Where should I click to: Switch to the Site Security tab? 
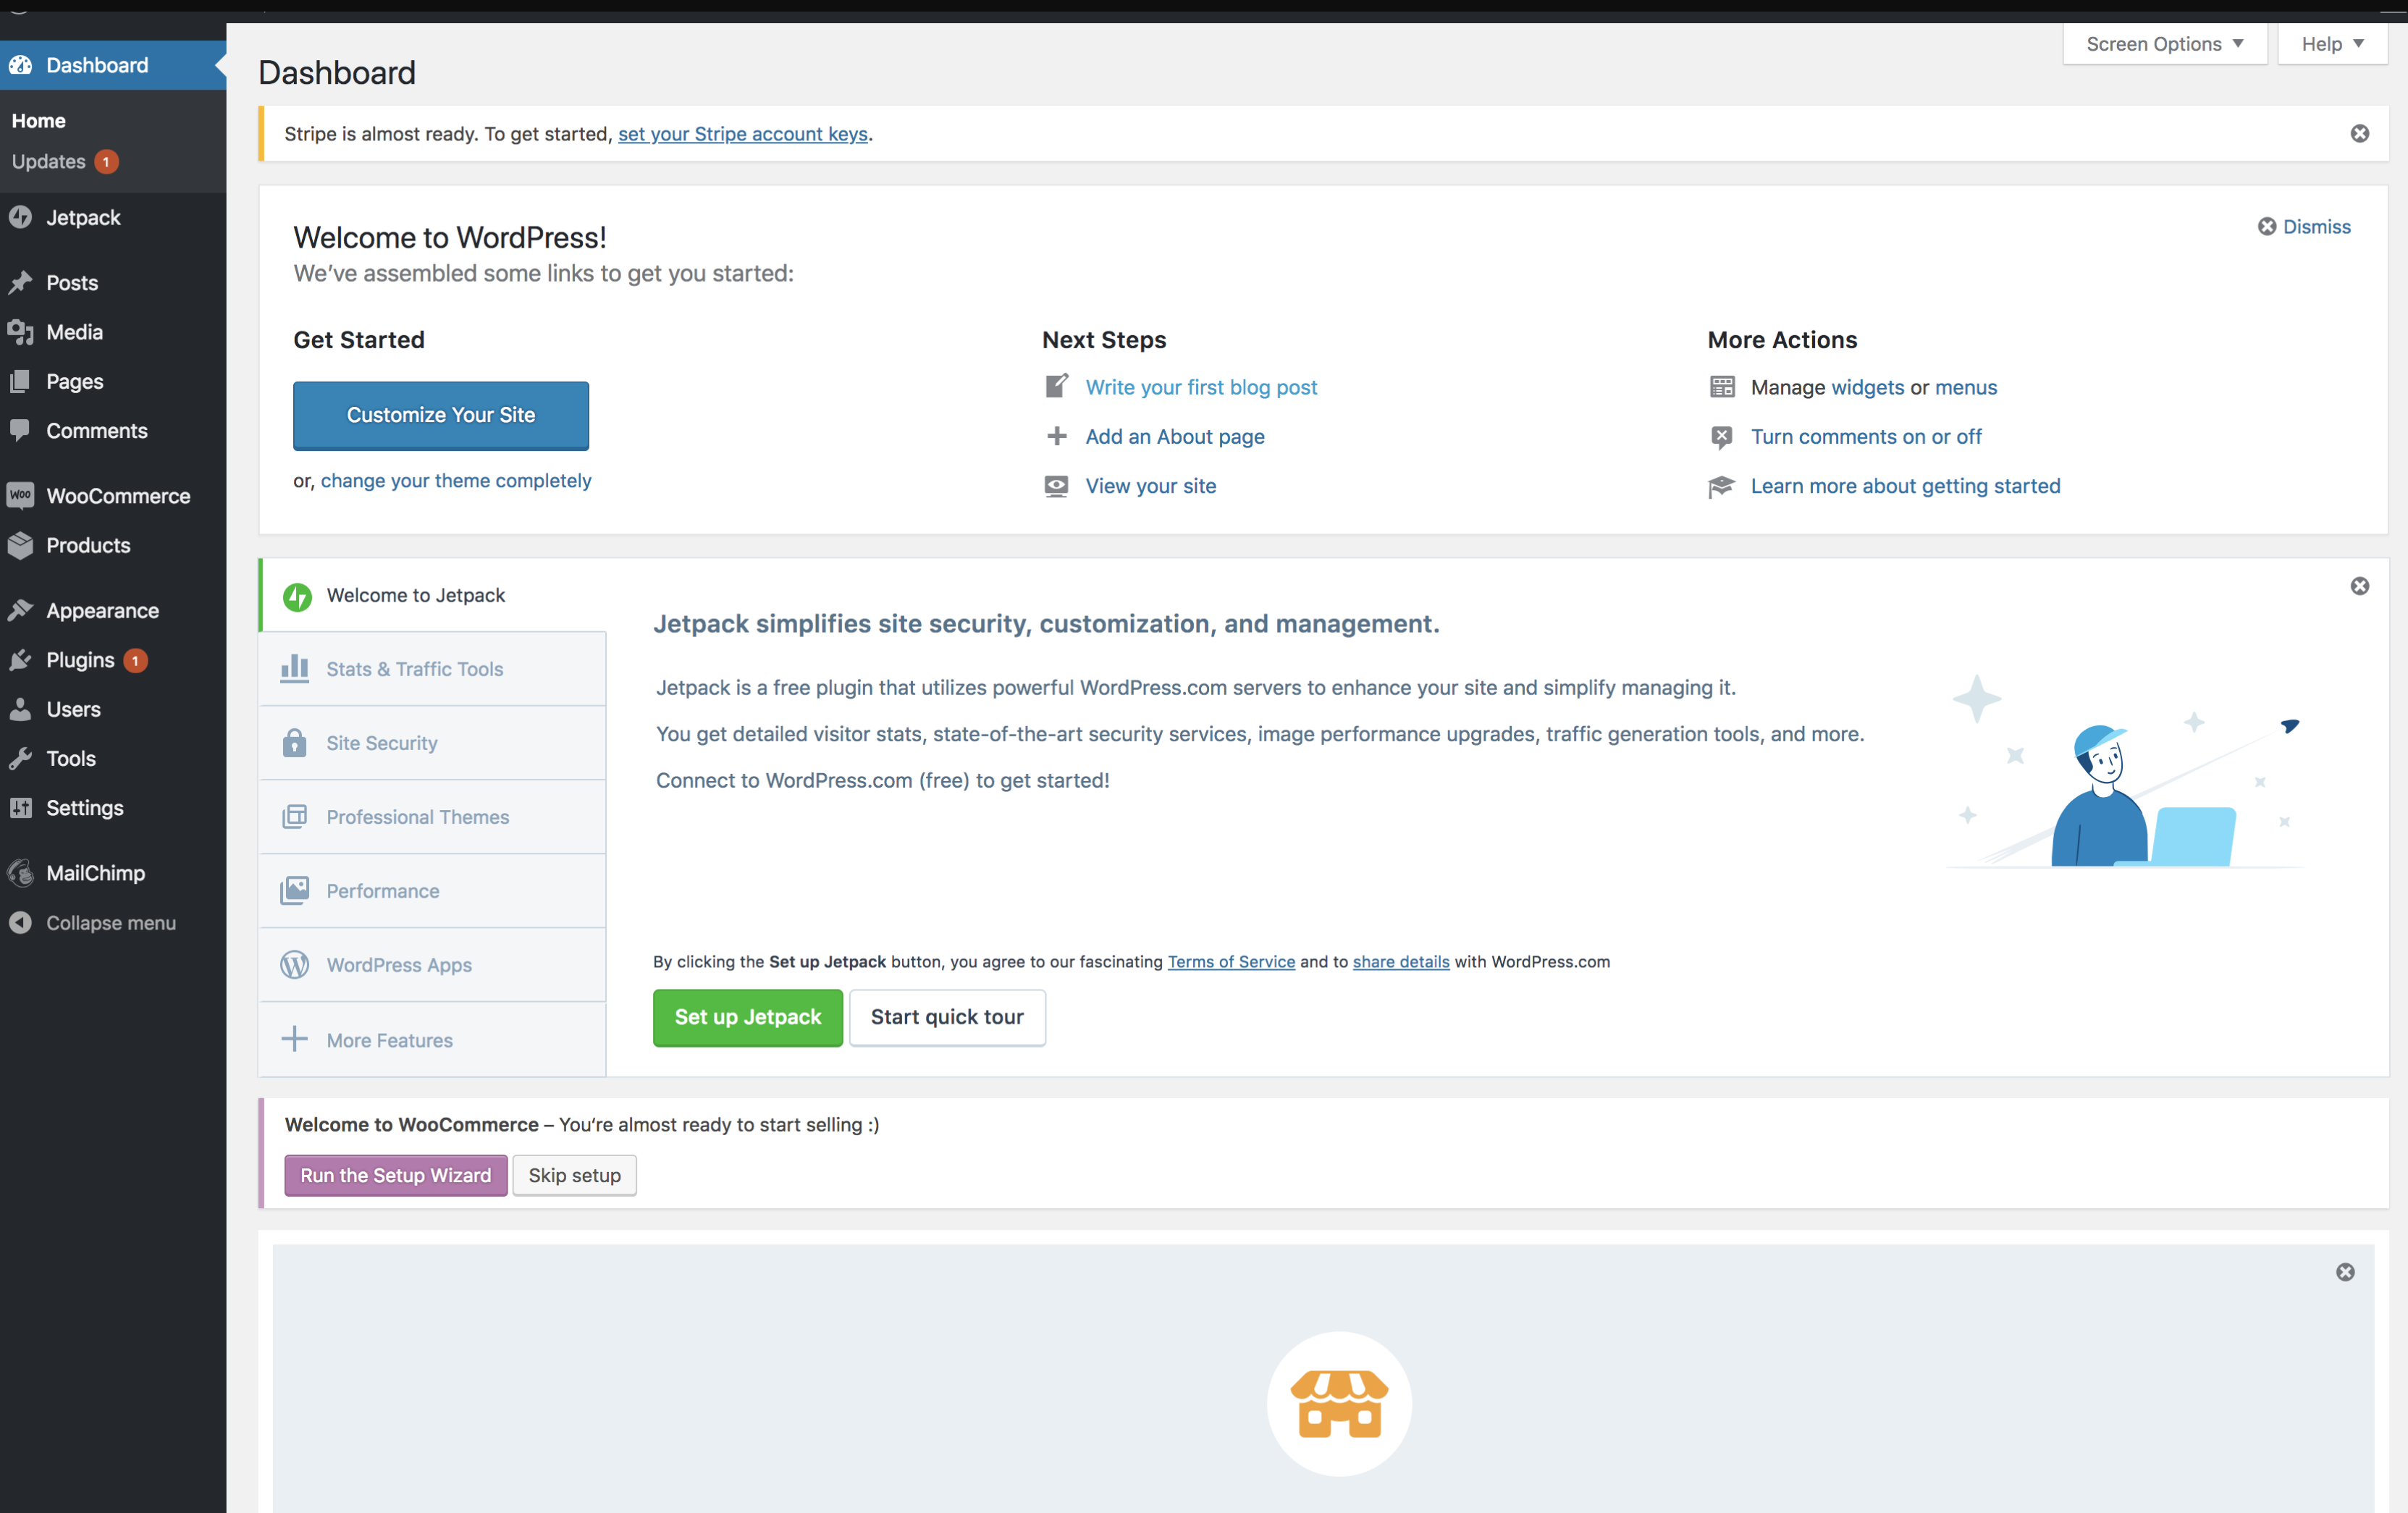(x=381, y=743)
